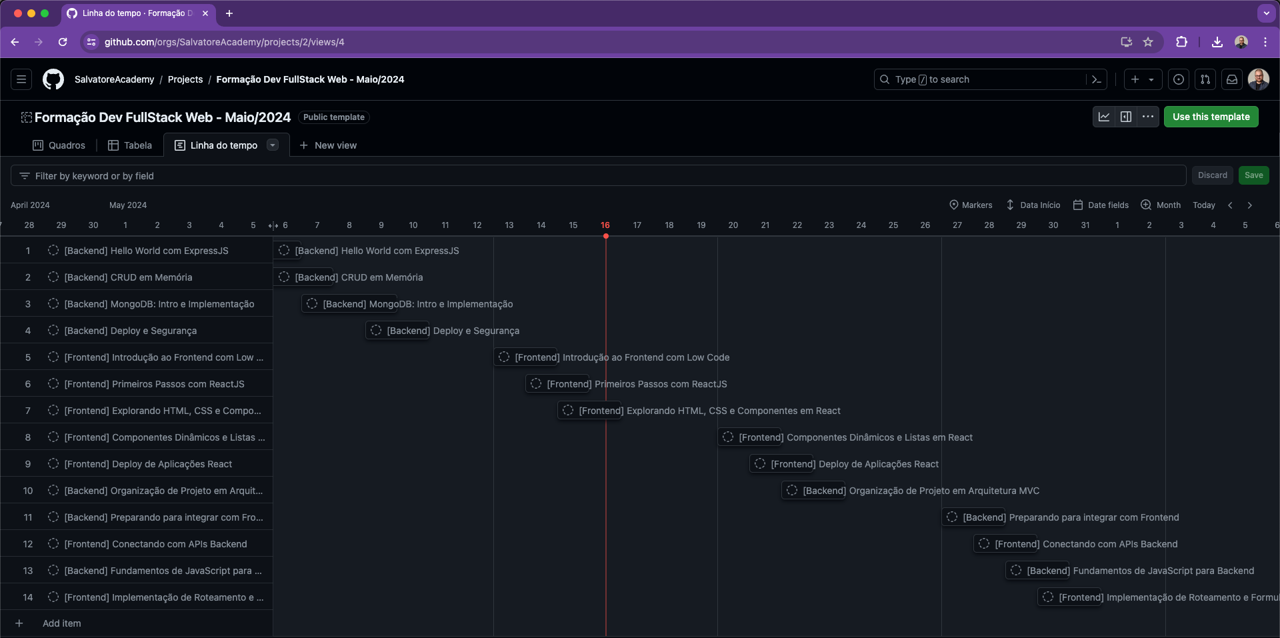Click the GitHub logo homepage icon
Image resolution: width=1280 pixels, height=638 pixels.
pos(53,79)
